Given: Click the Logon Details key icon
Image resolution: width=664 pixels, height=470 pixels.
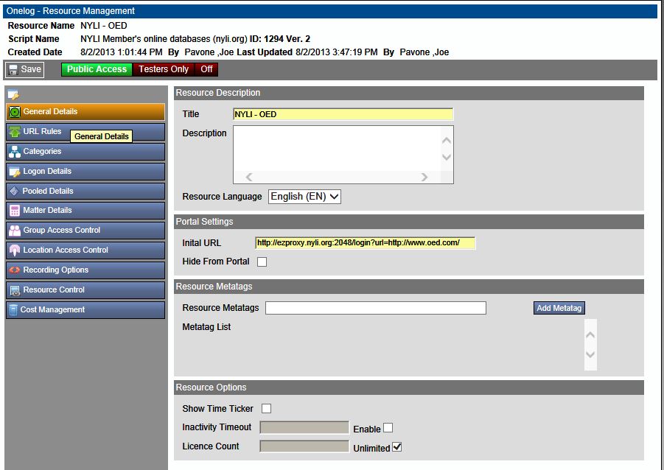Looking at the screenshot, I should point(15,172).
